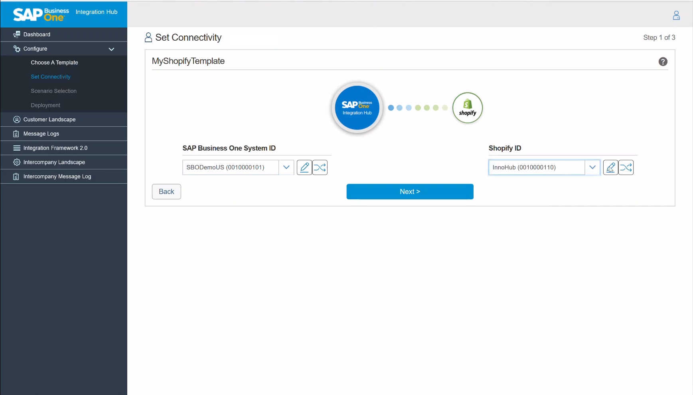Open Integration Framework 2.0
This screenshot has width=693, height=395.
point(64,148)
